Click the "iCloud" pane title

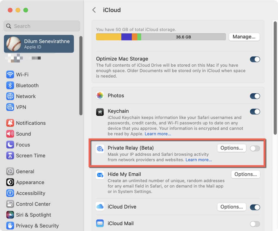pyautogui.click(x=112, y=10)
